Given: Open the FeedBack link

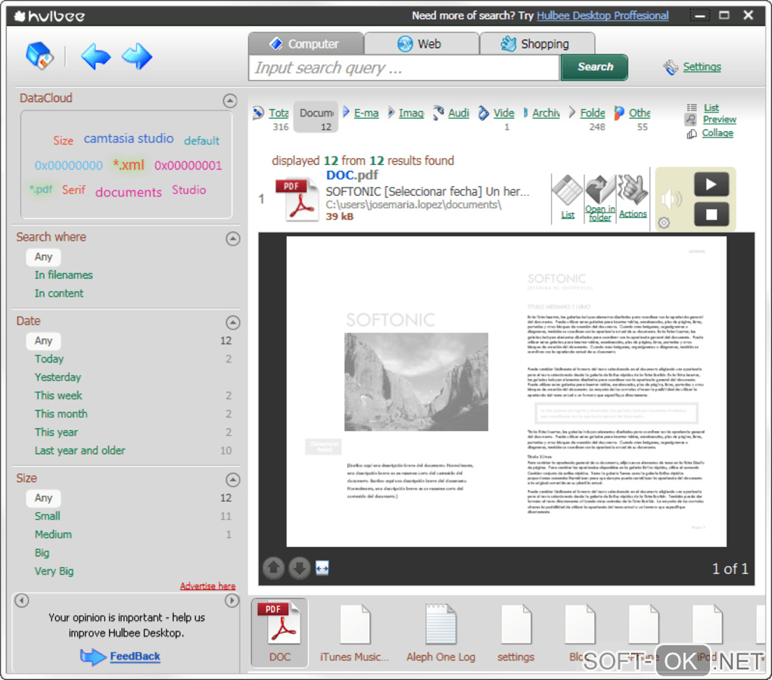Looking at the screenshot, I should [x=135, y=657].
